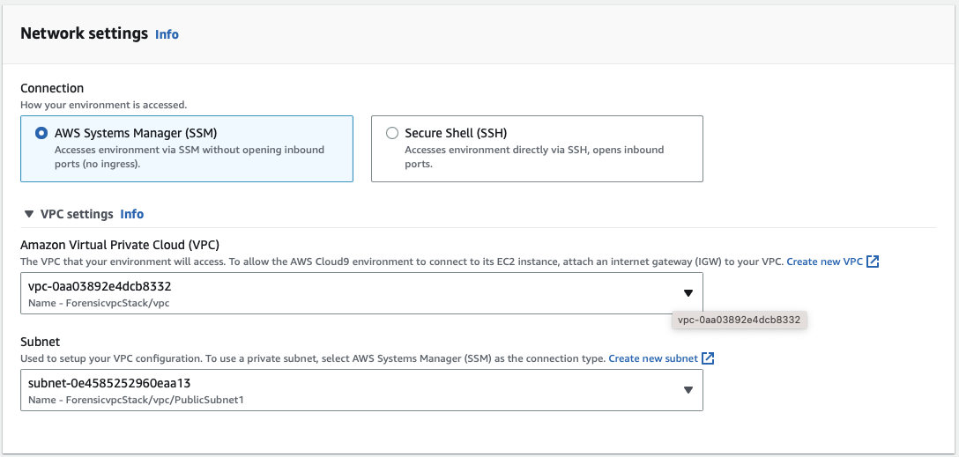Viewport: 959px width, 457px height.
Task: Click 'Name - ForensicvpcStack/vpc' text
Action: coord(99,303)
